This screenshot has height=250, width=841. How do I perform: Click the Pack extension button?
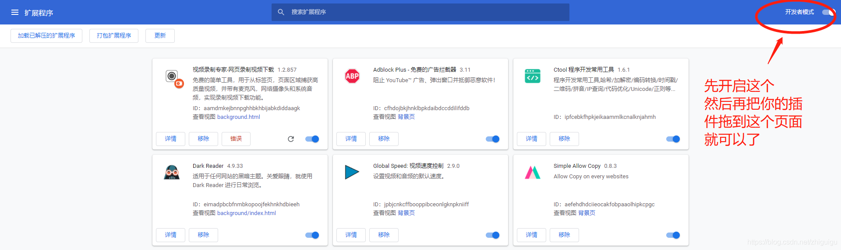point(114,36)
